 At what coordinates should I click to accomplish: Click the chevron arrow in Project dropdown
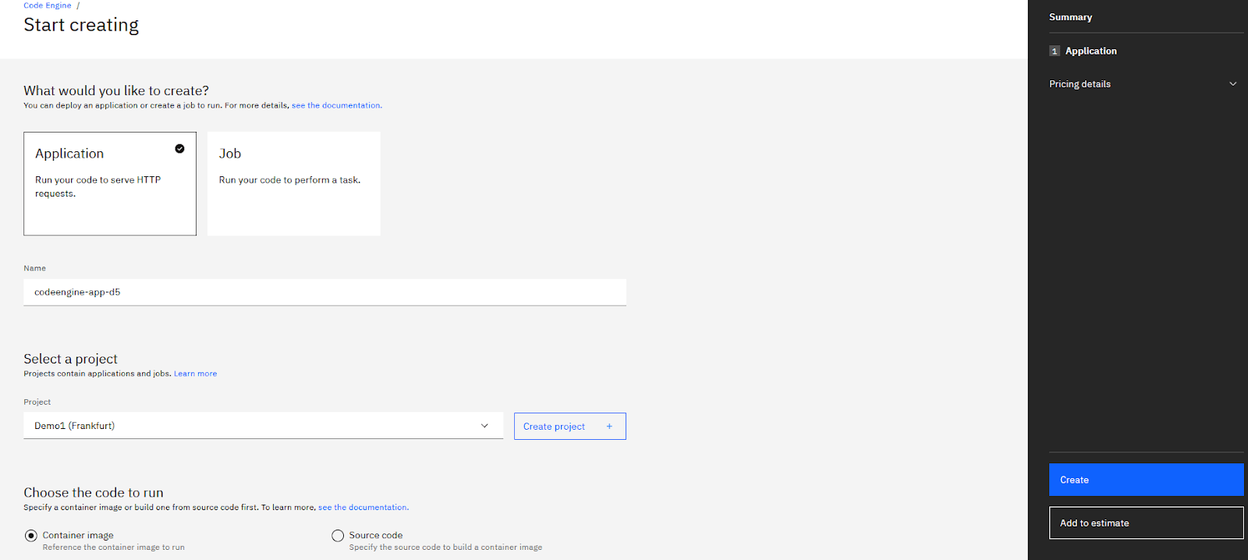[484, 426]
